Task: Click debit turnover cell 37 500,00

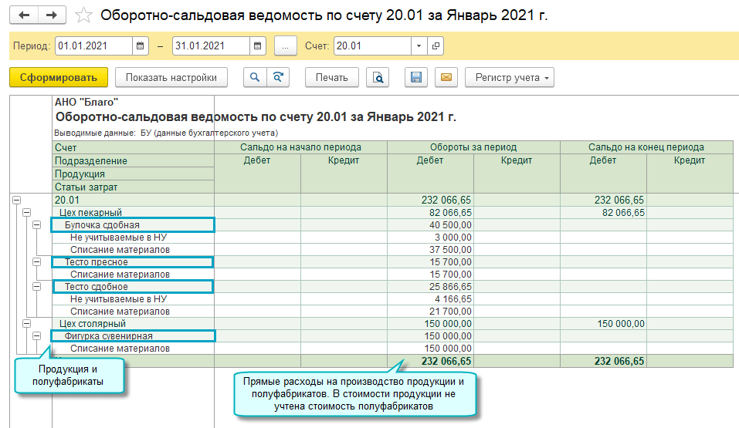Action: [430, 250]
